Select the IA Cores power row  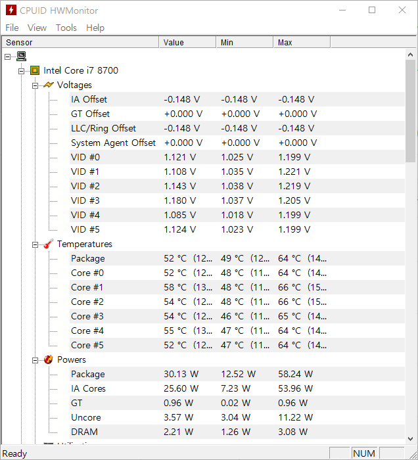click(x=237, y=388)
